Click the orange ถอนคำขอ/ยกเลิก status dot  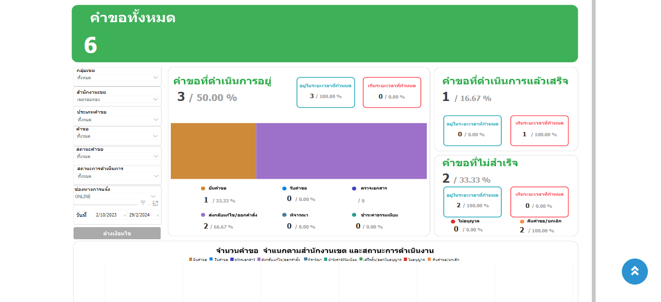pos(522,221)
